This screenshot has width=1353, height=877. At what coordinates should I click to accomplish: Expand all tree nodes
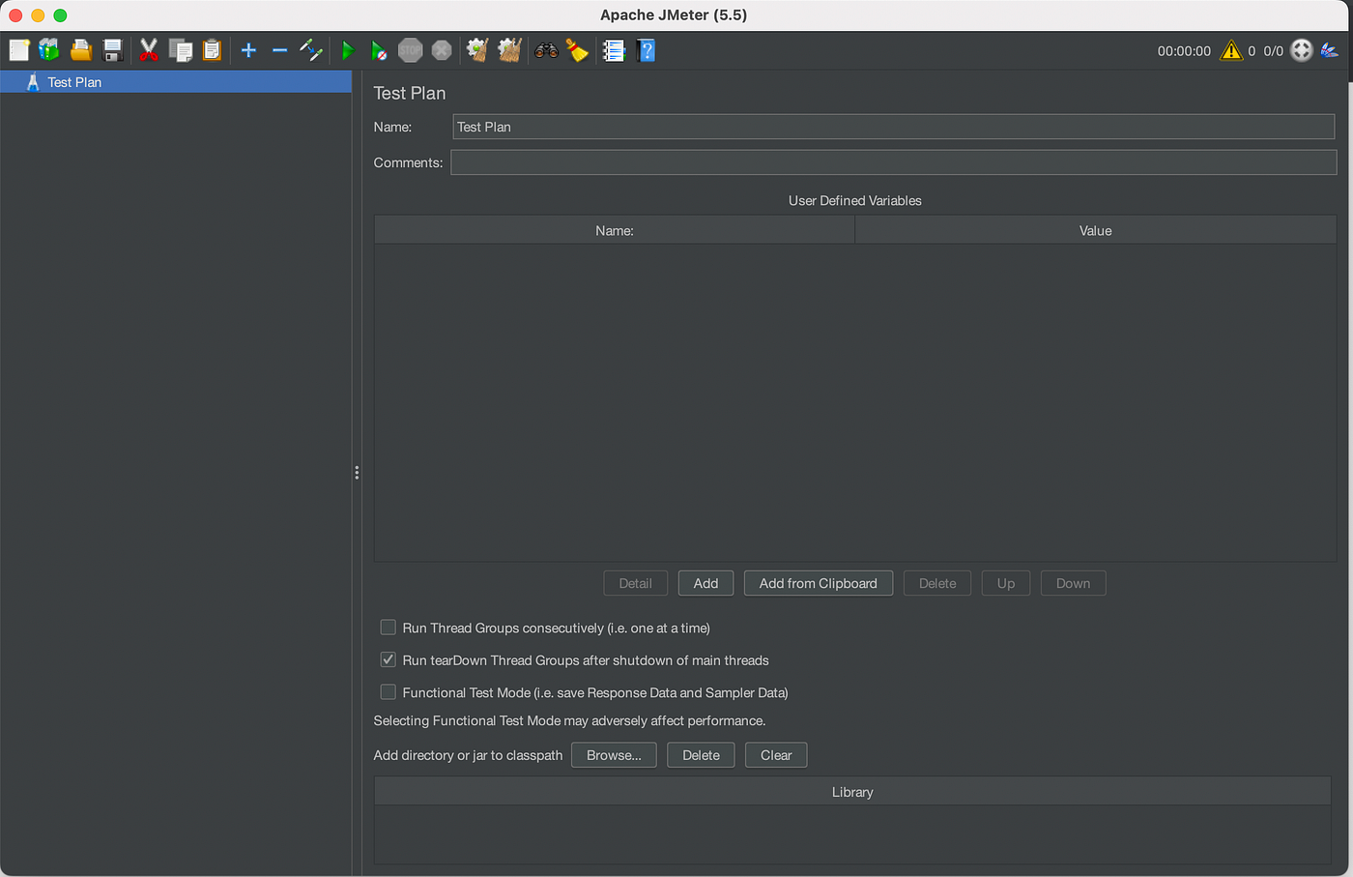tap(248, 49)
